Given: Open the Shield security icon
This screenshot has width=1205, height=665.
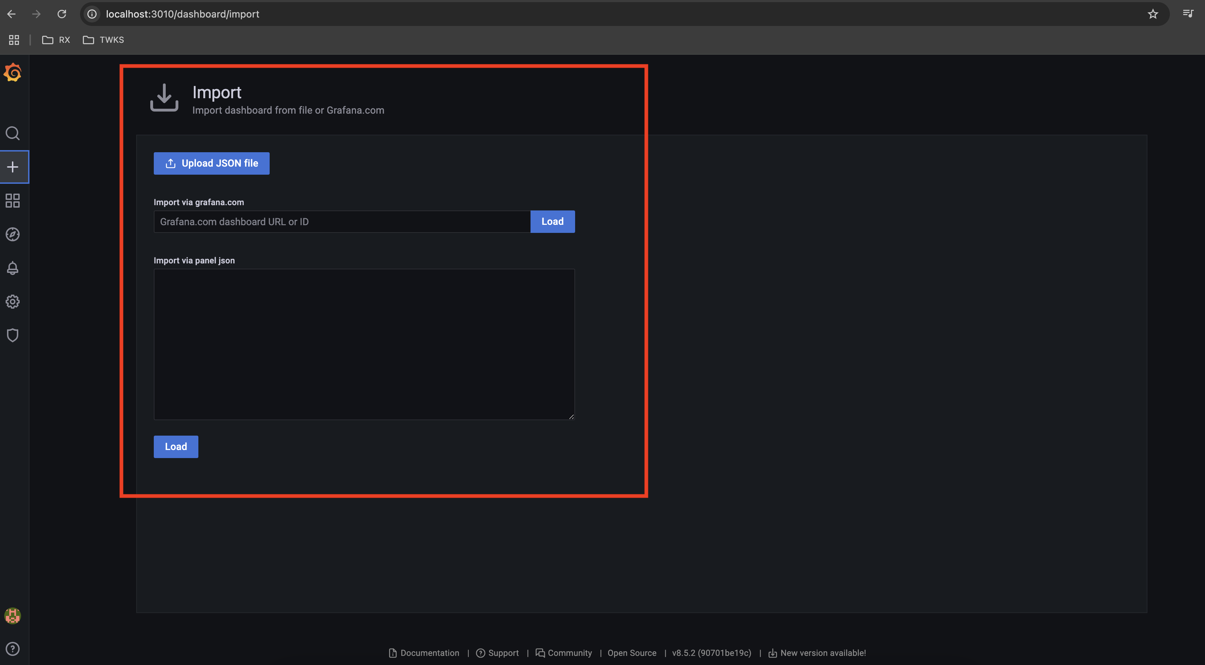Looking at the screenshot, I should pos(12,336).
